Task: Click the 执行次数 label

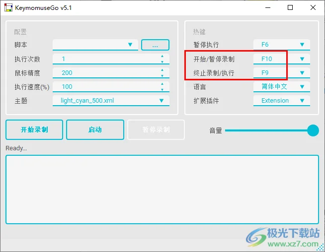Action: point(27,59)
